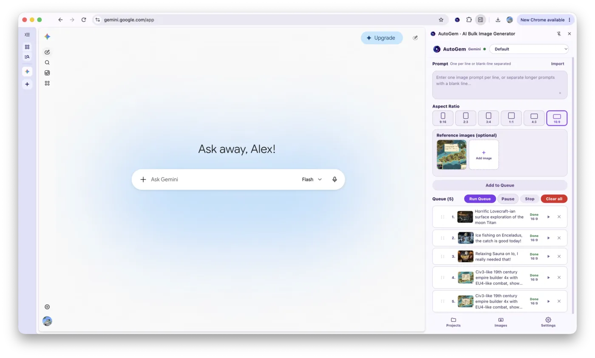The width and height of the screenshot is (595, 358).
Task: Click the Add image reference tile
Action: click(484, 155)
